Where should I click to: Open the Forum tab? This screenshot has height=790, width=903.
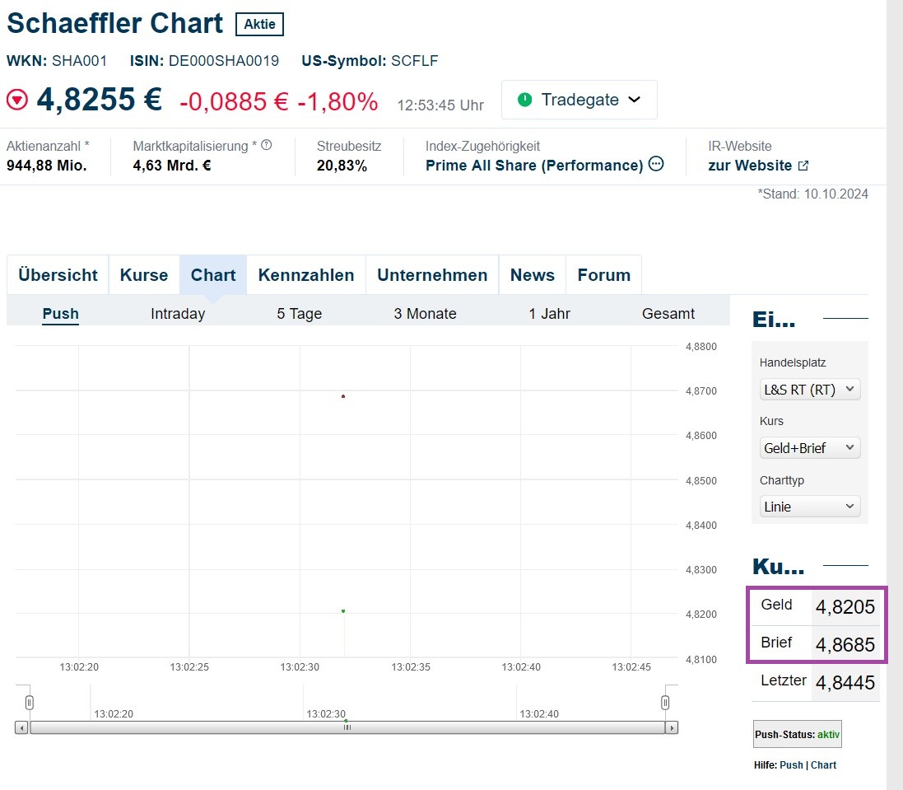603,274
